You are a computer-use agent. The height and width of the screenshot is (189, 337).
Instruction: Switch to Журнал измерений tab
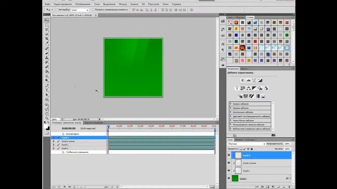(94, 123)
